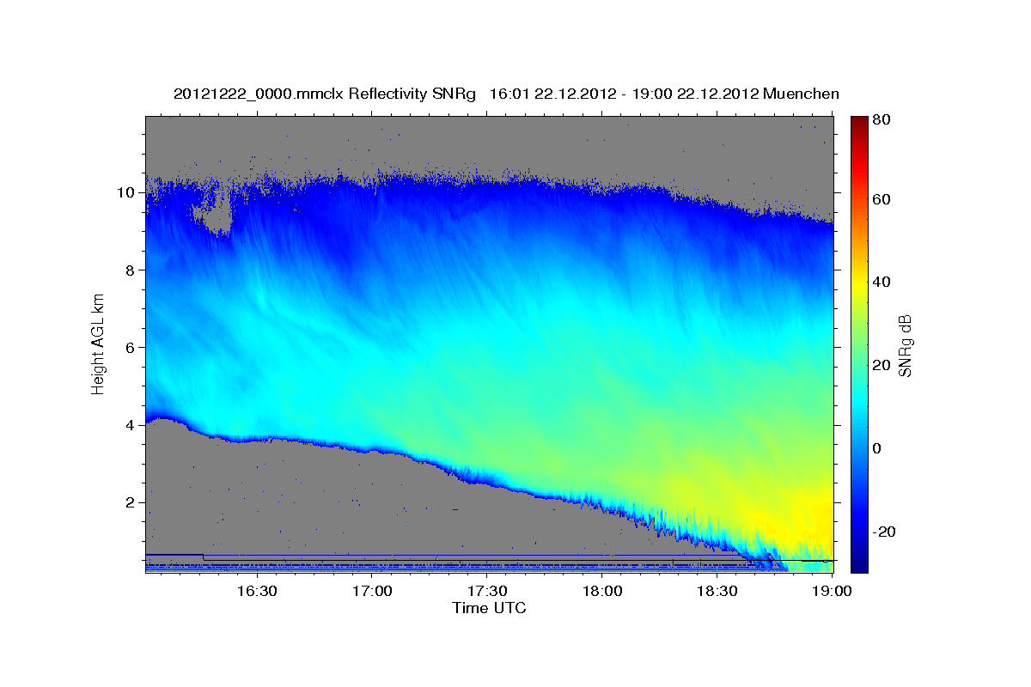
Task: Click the colorbar value -20
Action: 884,532
